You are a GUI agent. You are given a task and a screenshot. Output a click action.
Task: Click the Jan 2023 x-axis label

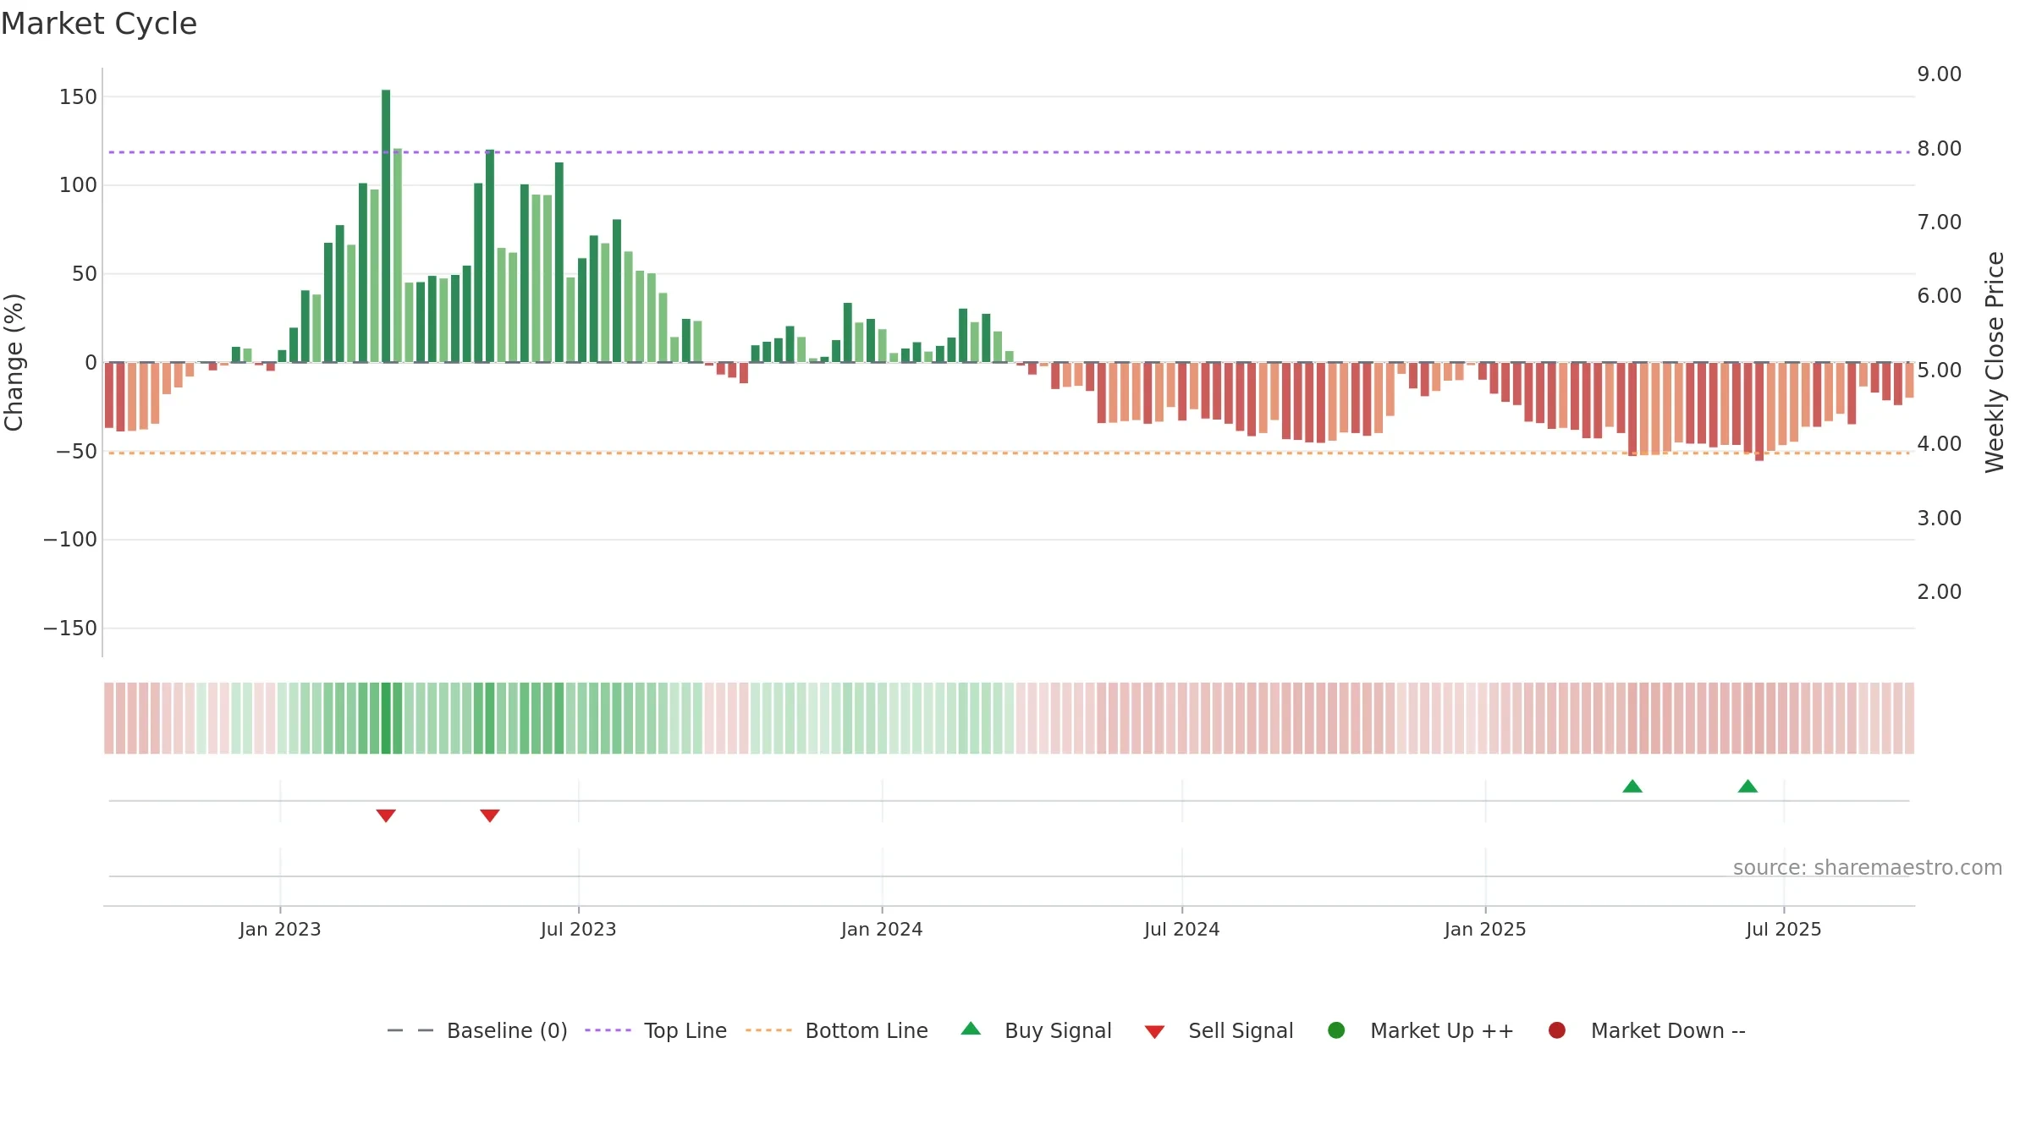pos(280,929)
